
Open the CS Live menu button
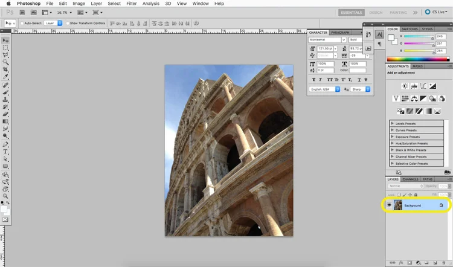(x=436, y=12)
